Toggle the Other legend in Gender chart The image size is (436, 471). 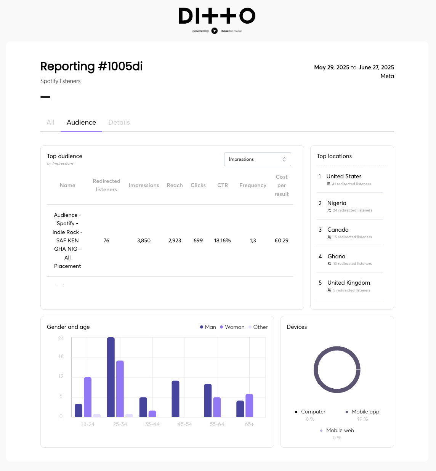coord(258,327)
